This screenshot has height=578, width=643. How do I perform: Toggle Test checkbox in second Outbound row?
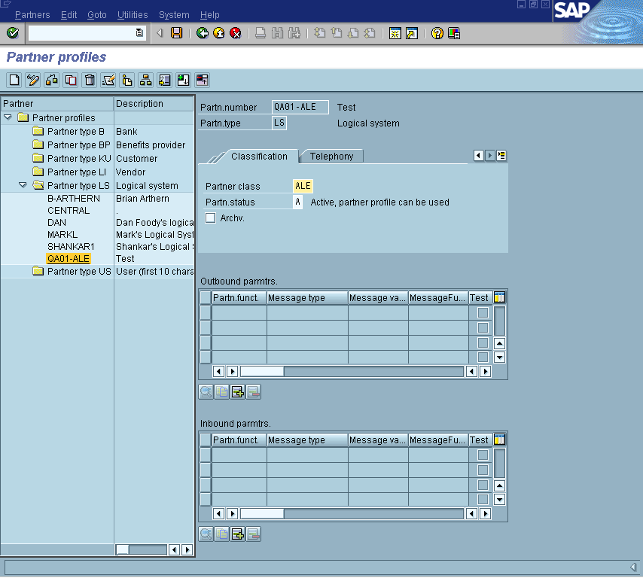click(x=483, y=327)
